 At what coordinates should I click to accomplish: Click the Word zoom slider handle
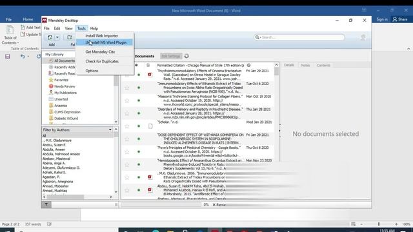tap(379, 224)
